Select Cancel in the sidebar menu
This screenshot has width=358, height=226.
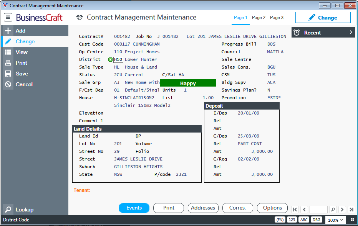point(35,84)
